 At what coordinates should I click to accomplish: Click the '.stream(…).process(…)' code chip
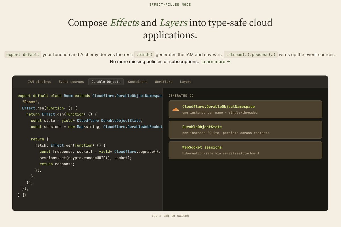point(251,55)
